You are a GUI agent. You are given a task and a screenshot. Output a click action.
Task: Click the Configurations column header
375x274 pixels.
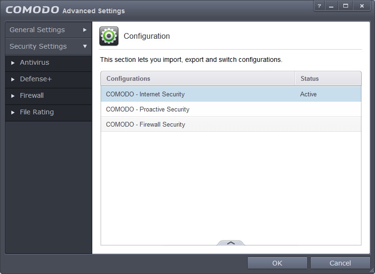click(x=128, y=78)
